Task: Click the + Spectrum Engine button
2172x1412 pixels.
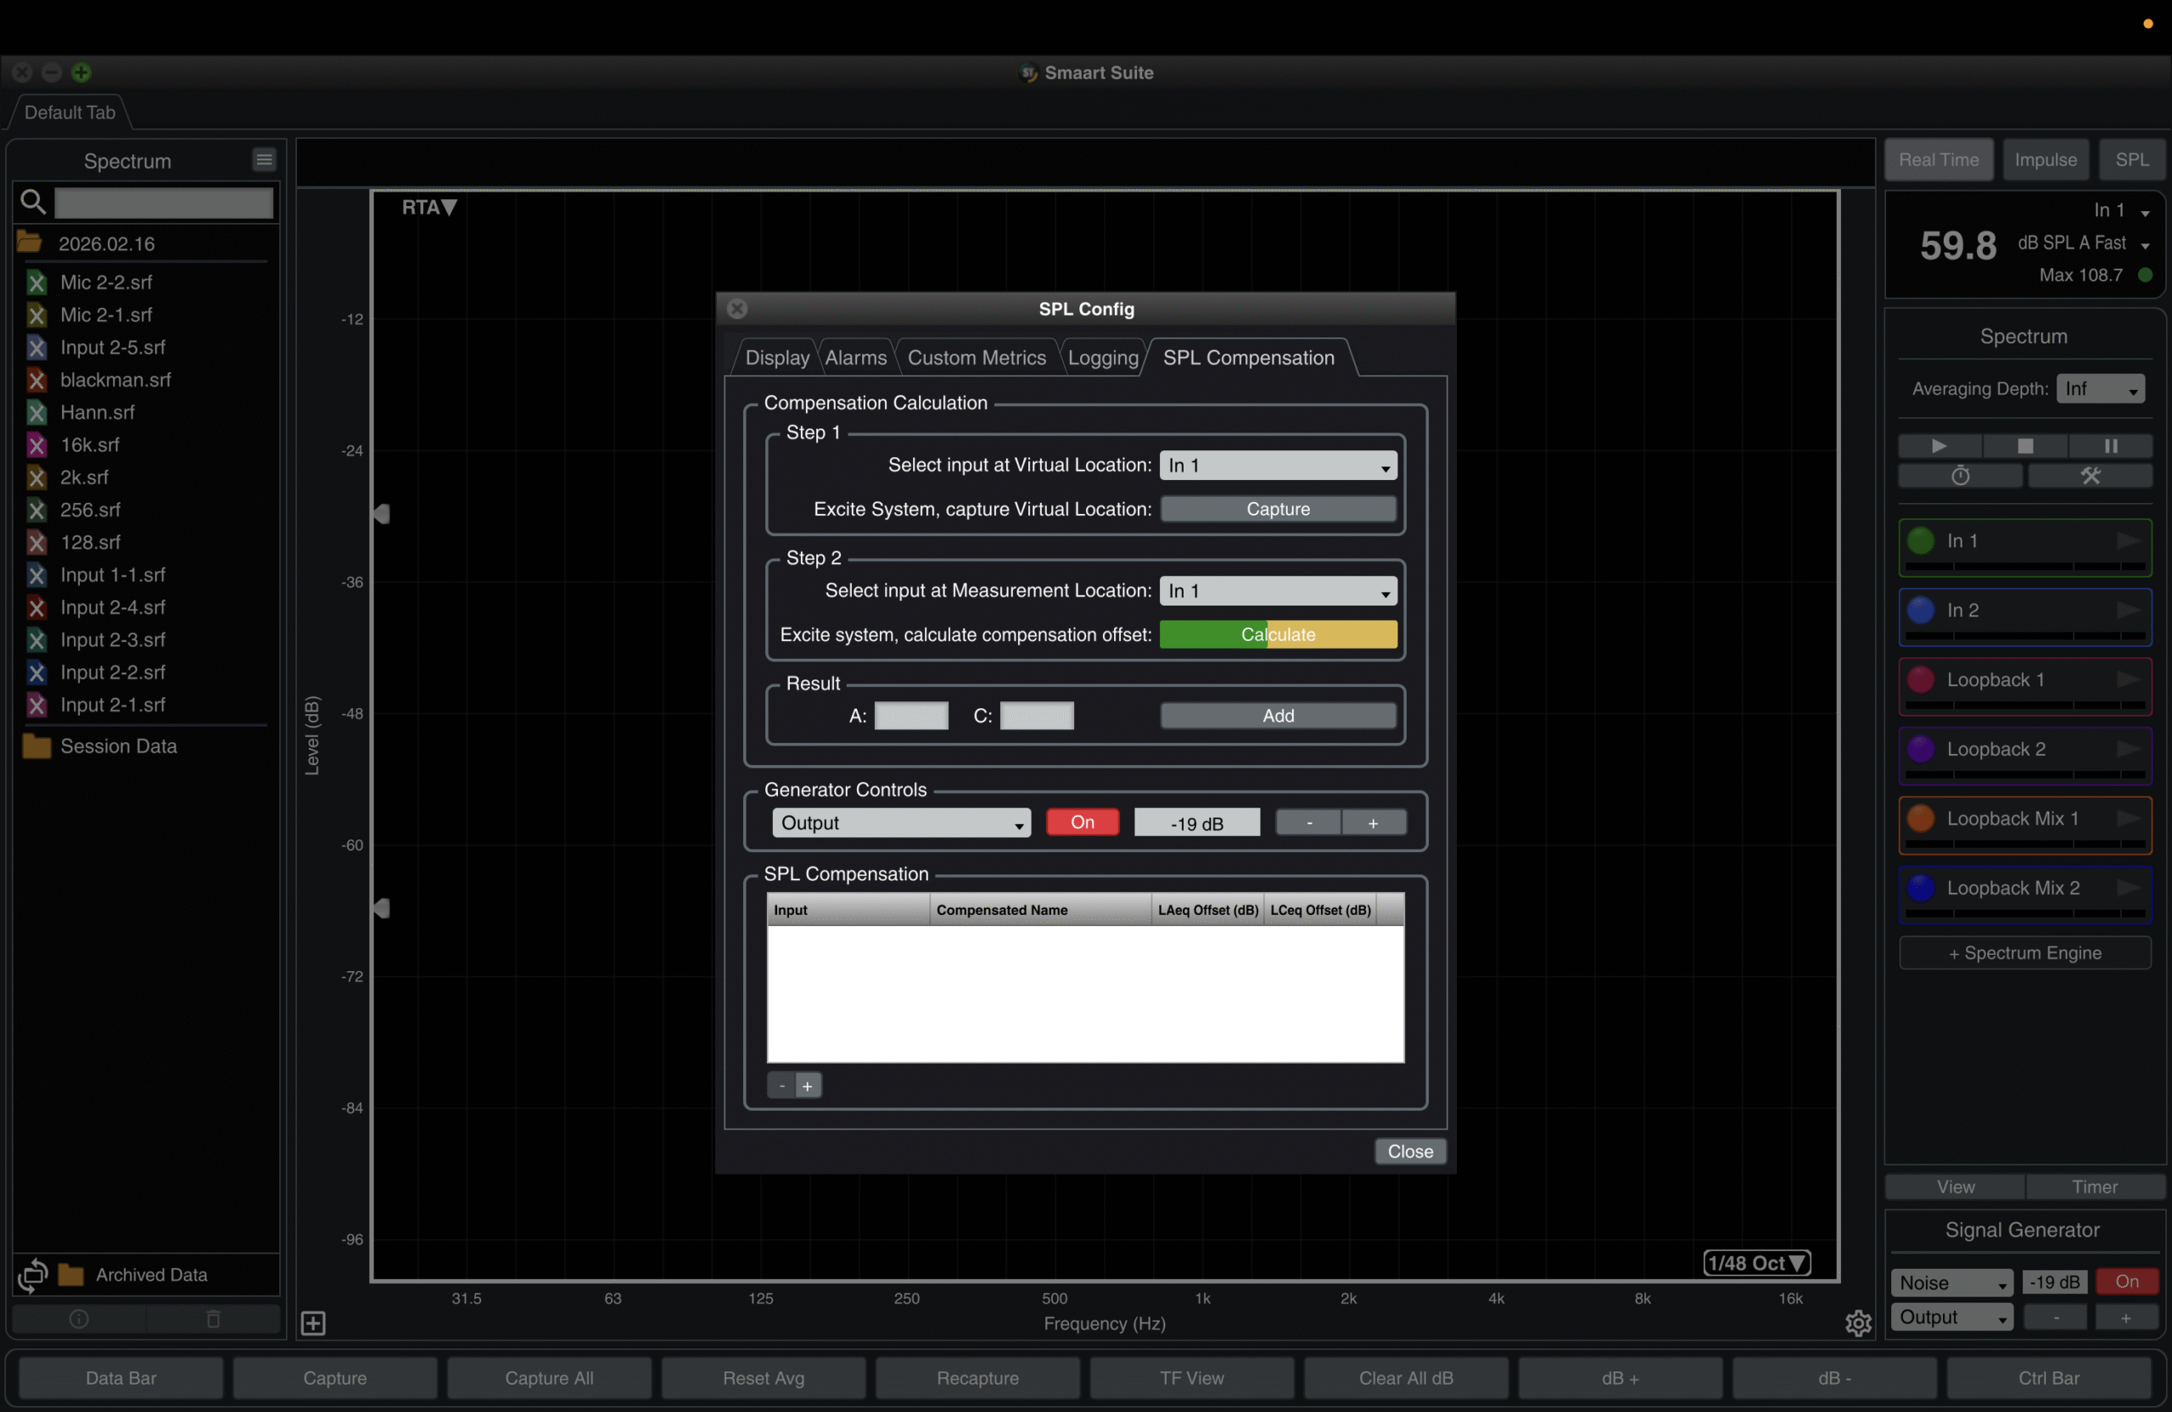Action: (2025, 953)
